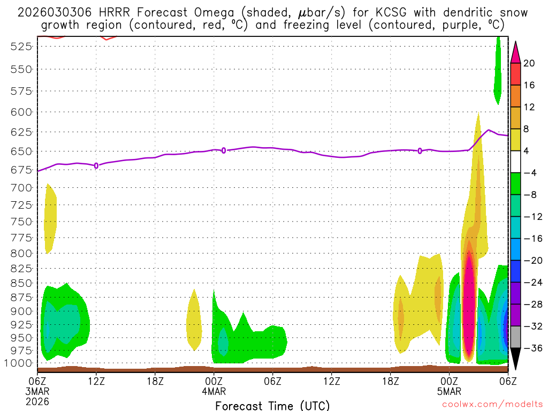Click the 00Z 5MAR time axis label

449,386
